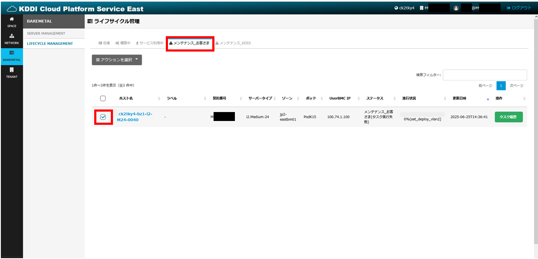Screen dimensions: 538x259
Task: Open the NETWORK section in the sidebar
Action: [x=12, y=39]
